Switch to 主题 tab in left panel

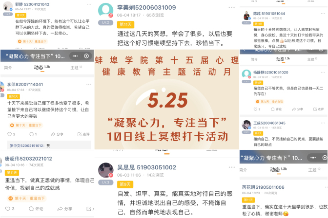click(76, 68)
